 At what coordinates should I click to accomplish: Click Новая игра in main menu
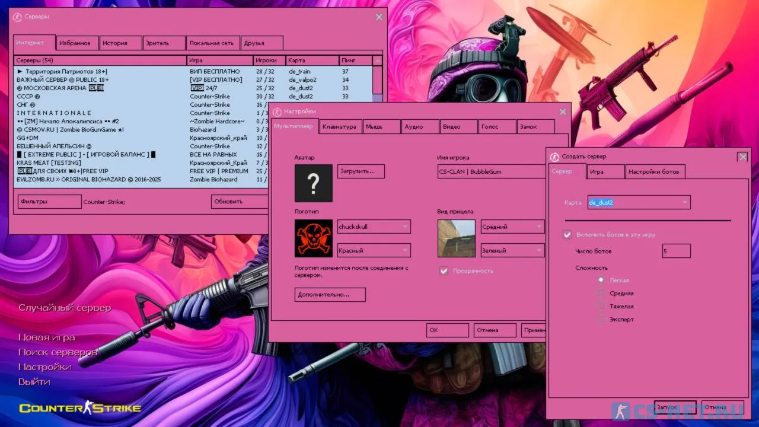47,337
